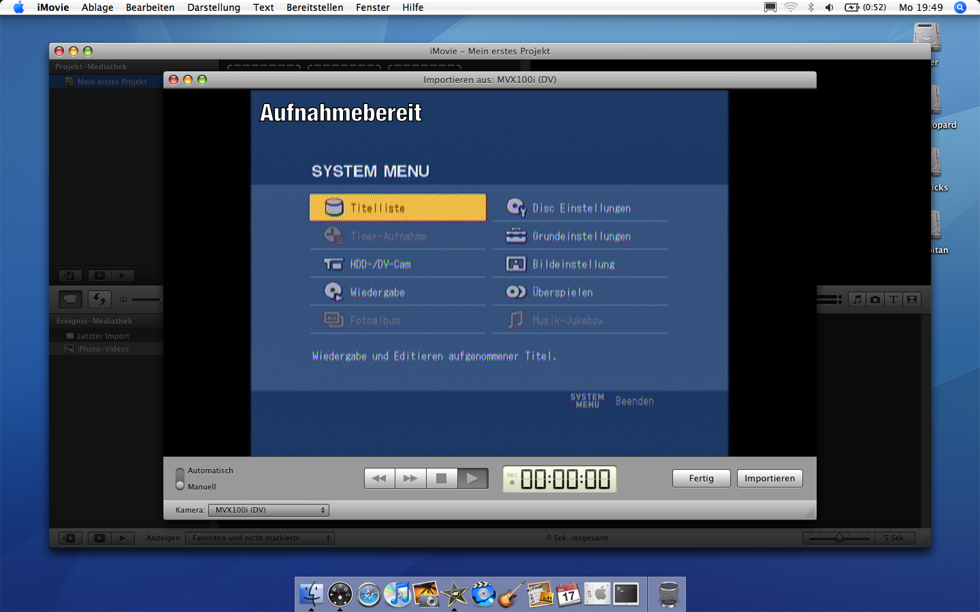Click the clock Mo 19:49
Screen dimensions: 980x612
pos(921,7)
